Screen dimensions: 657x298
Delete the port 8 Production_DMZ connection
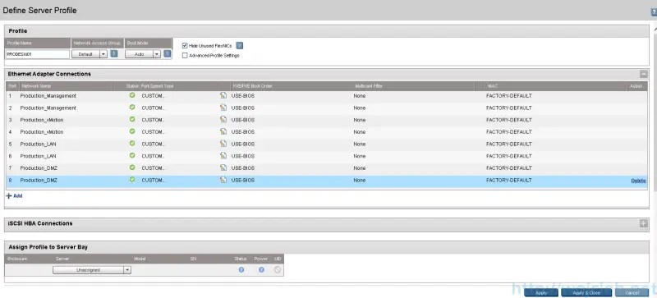pos(639,181)
